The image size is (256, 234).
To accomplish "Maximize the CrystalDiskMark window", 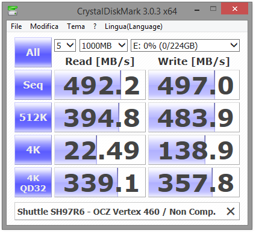I will click(213, 8).
